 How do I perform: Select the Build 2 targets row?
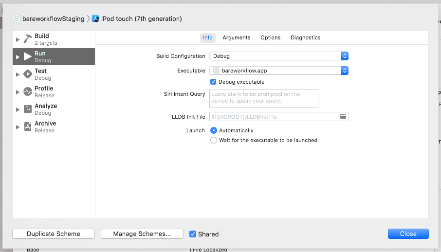pos(54,39)
